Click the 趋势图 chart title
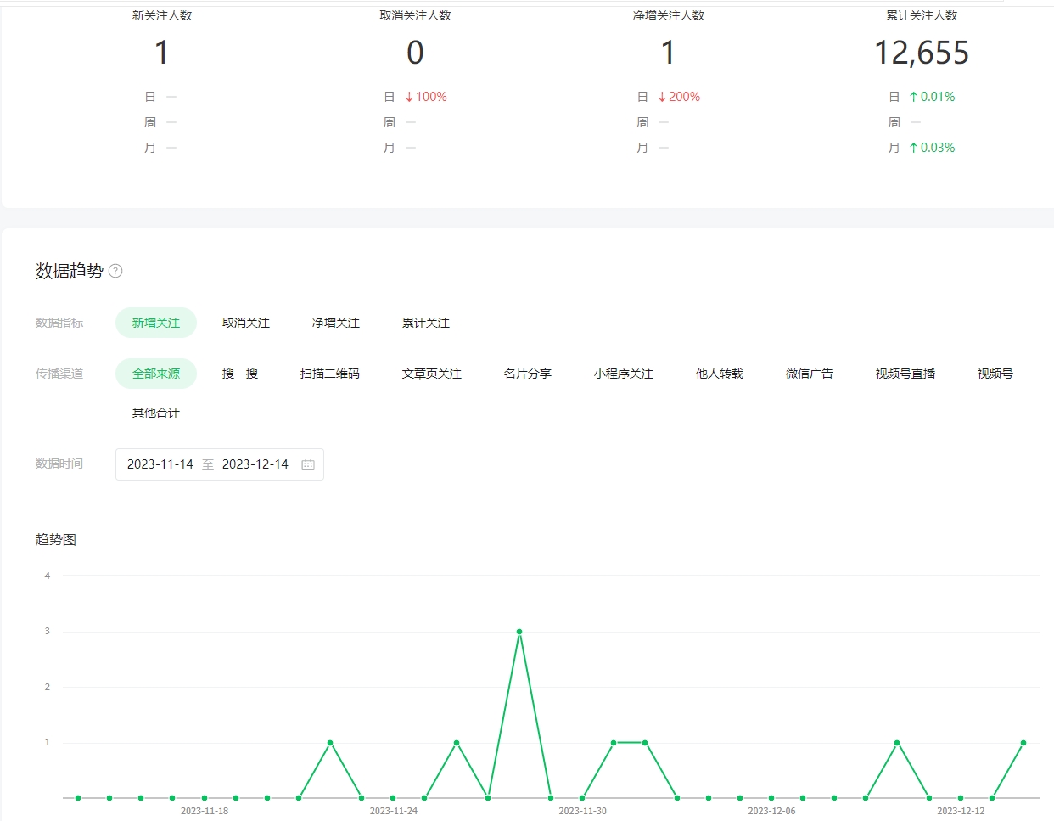 click(x=56, y=540)
